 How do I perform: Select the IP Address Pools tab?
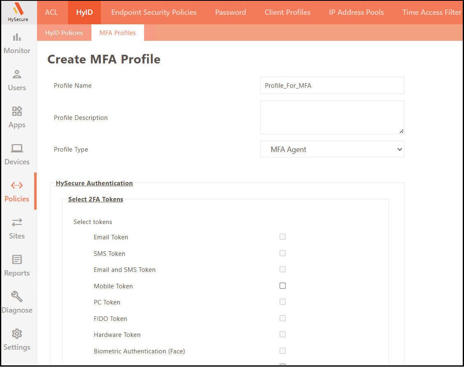point(356,12)
